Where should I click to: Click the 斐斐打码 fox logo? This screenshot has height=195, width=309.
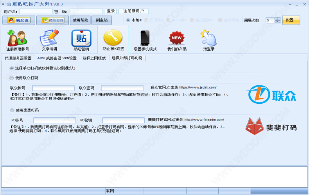pos(271,126)
